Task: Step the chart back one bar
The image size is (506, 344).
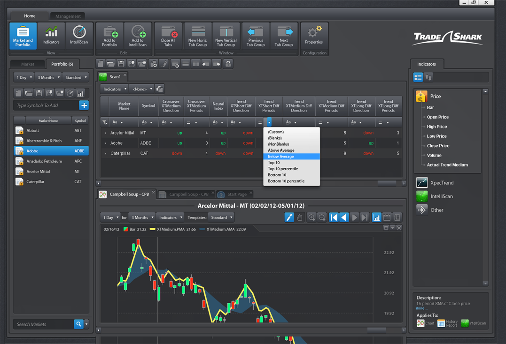Action: tap(344, 217)
